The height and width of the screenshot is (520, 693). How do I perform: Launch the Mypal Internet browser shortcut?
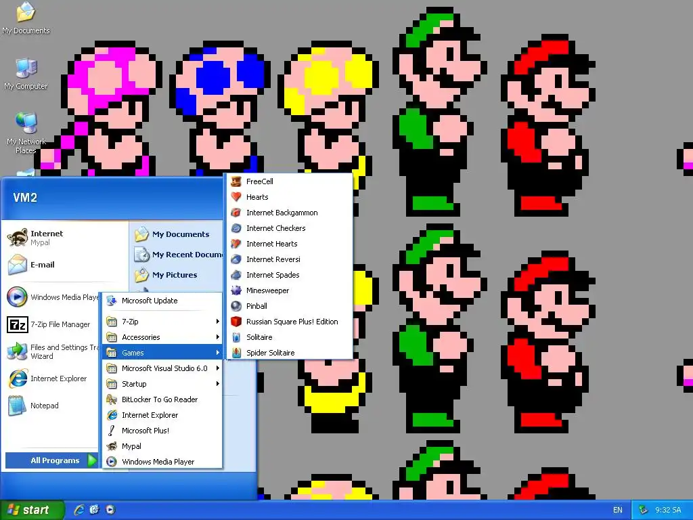pyautogui.click(x=66, y=238)
